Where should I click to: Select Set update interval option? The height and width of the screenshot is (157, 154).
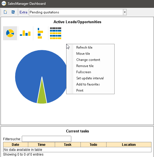(x=90, y=78)
